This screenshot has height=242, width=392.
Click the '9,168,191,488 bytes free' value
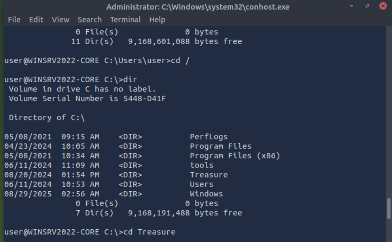[x=185, y=213]
